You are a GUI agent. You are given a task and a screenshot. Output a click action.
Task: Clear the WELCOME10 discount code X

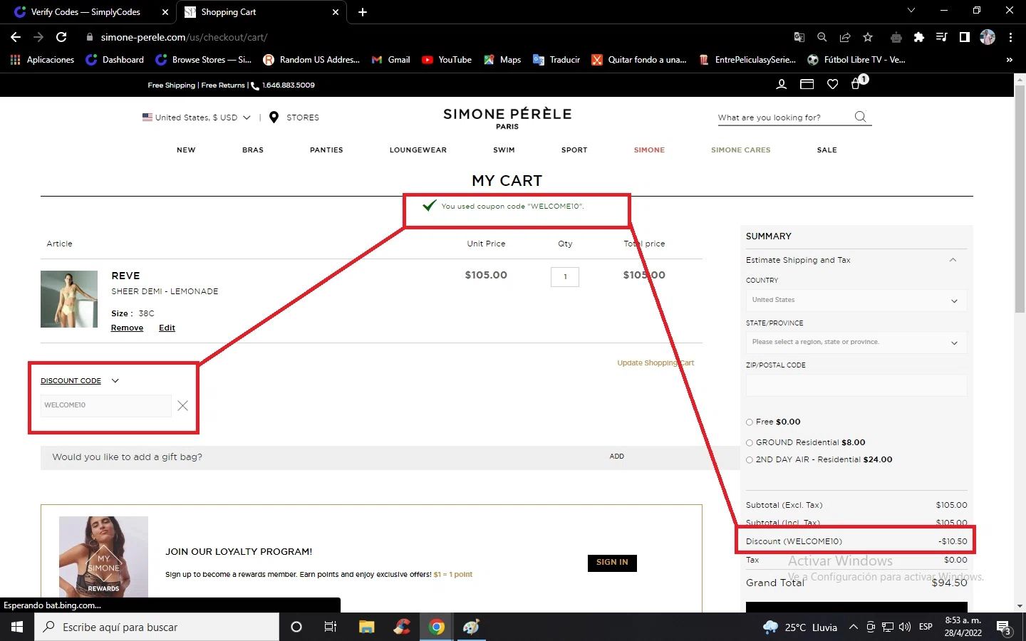click(x=182, y=405)
